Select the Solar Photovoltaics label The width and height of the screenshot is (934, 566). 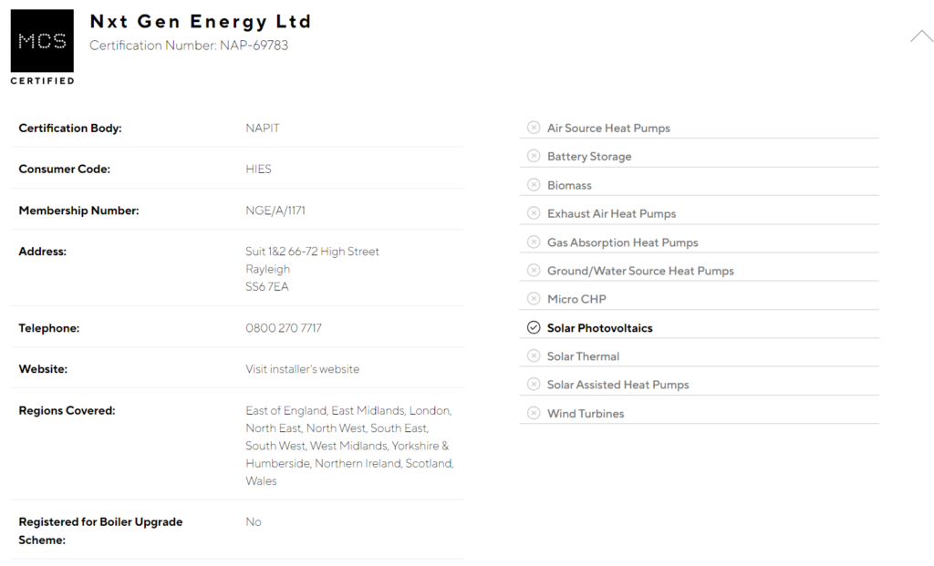[600, 328]
